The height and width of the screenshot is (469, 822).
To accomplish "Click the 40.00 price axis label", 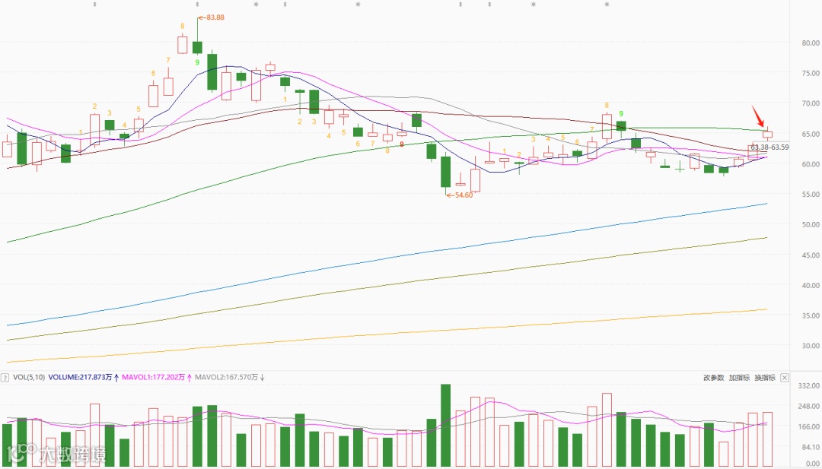I will click(811, 285).
